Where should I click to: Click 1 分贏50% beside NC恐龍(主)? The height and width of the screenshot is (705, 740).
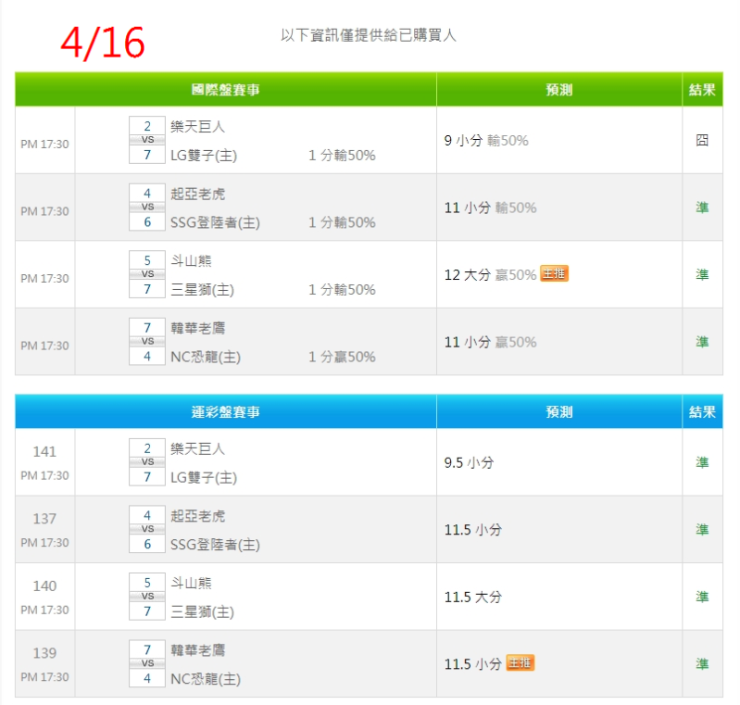tap(342, 357)
